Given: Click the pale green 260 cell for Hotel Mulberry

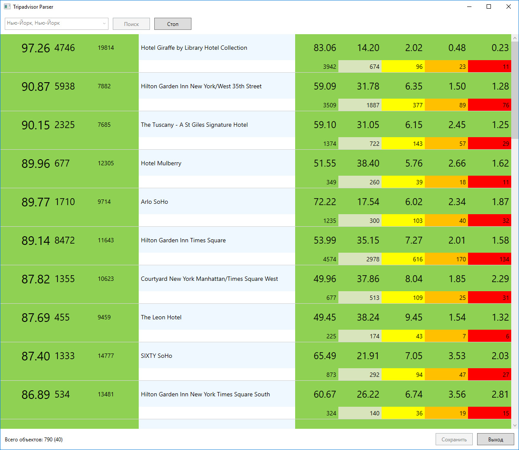Looking at the screenshot, I should pyautogui.click(x=360, y=182).
